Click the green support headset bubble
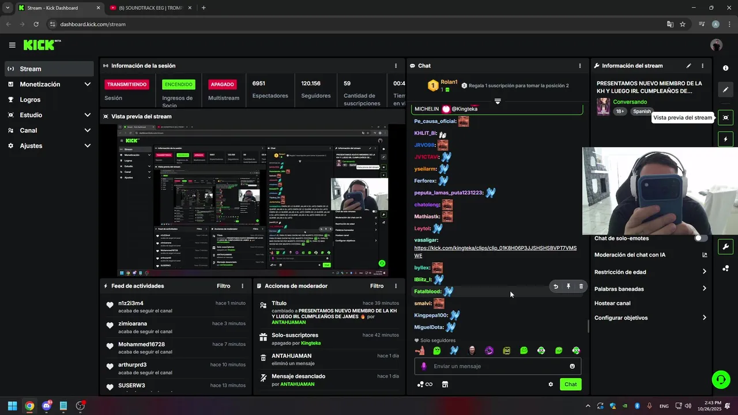Image resolution: width=738 pixels, height=415 pixels. 721,379
